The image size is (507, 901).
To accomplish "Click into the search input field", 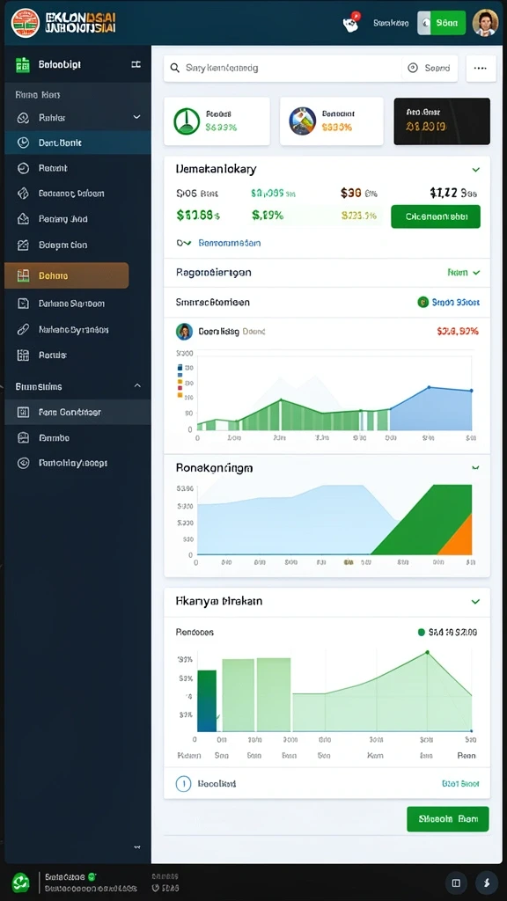I will click(x=283, y=68).
